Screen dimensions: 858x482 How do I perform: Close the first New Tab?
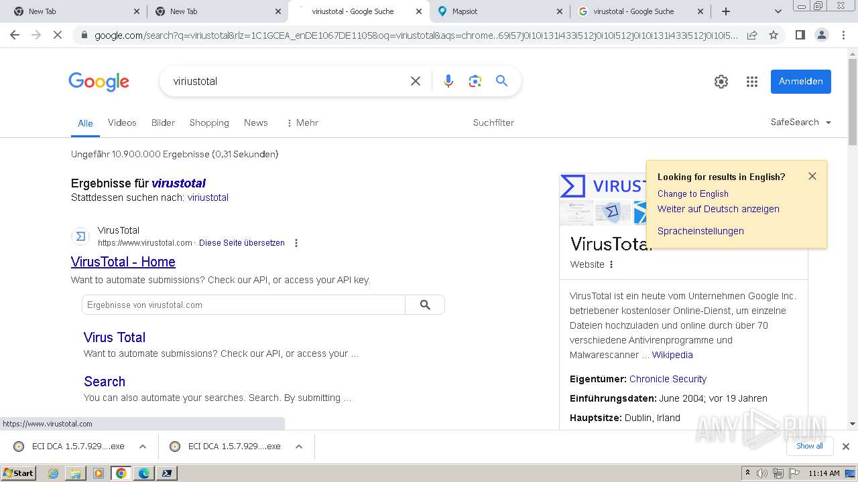point(136,11)
